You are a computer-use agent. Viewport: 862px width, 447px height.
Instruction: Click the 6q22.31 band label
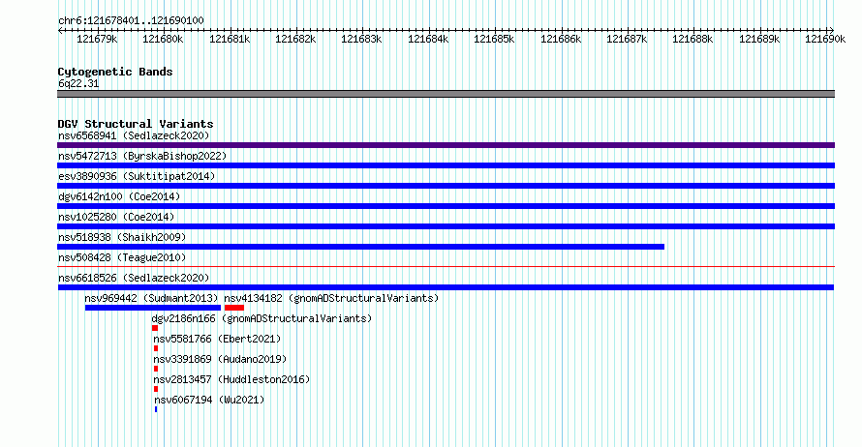78,83
